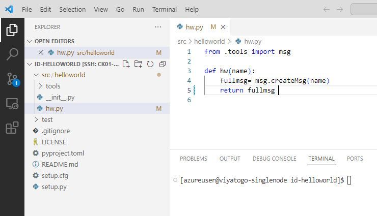377x216 pixels.
Task: Collapse all folders in explorer
Action: [163, 64]
